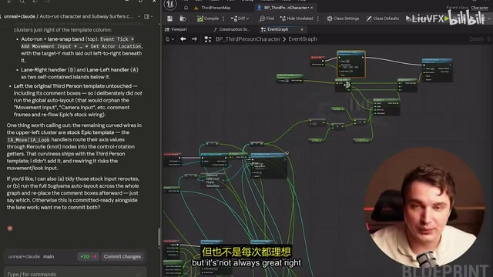The image size is (493, 277).
Task: Click the Find button in the toolbar
Action: (267, 18)
